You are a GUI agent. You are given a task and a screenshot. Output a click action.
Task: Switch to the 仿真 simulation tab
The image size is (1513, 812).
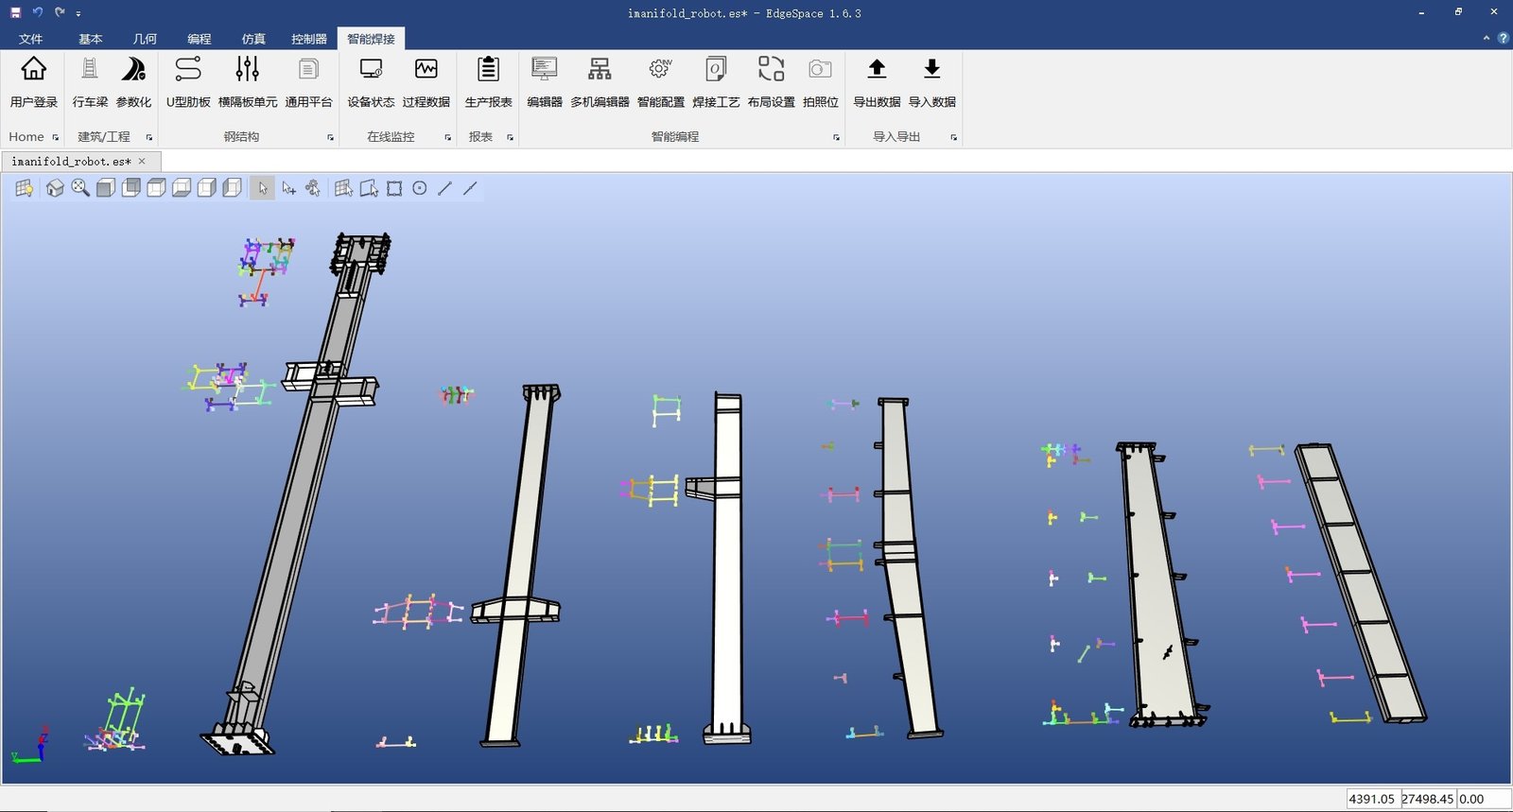click(253, 39)
